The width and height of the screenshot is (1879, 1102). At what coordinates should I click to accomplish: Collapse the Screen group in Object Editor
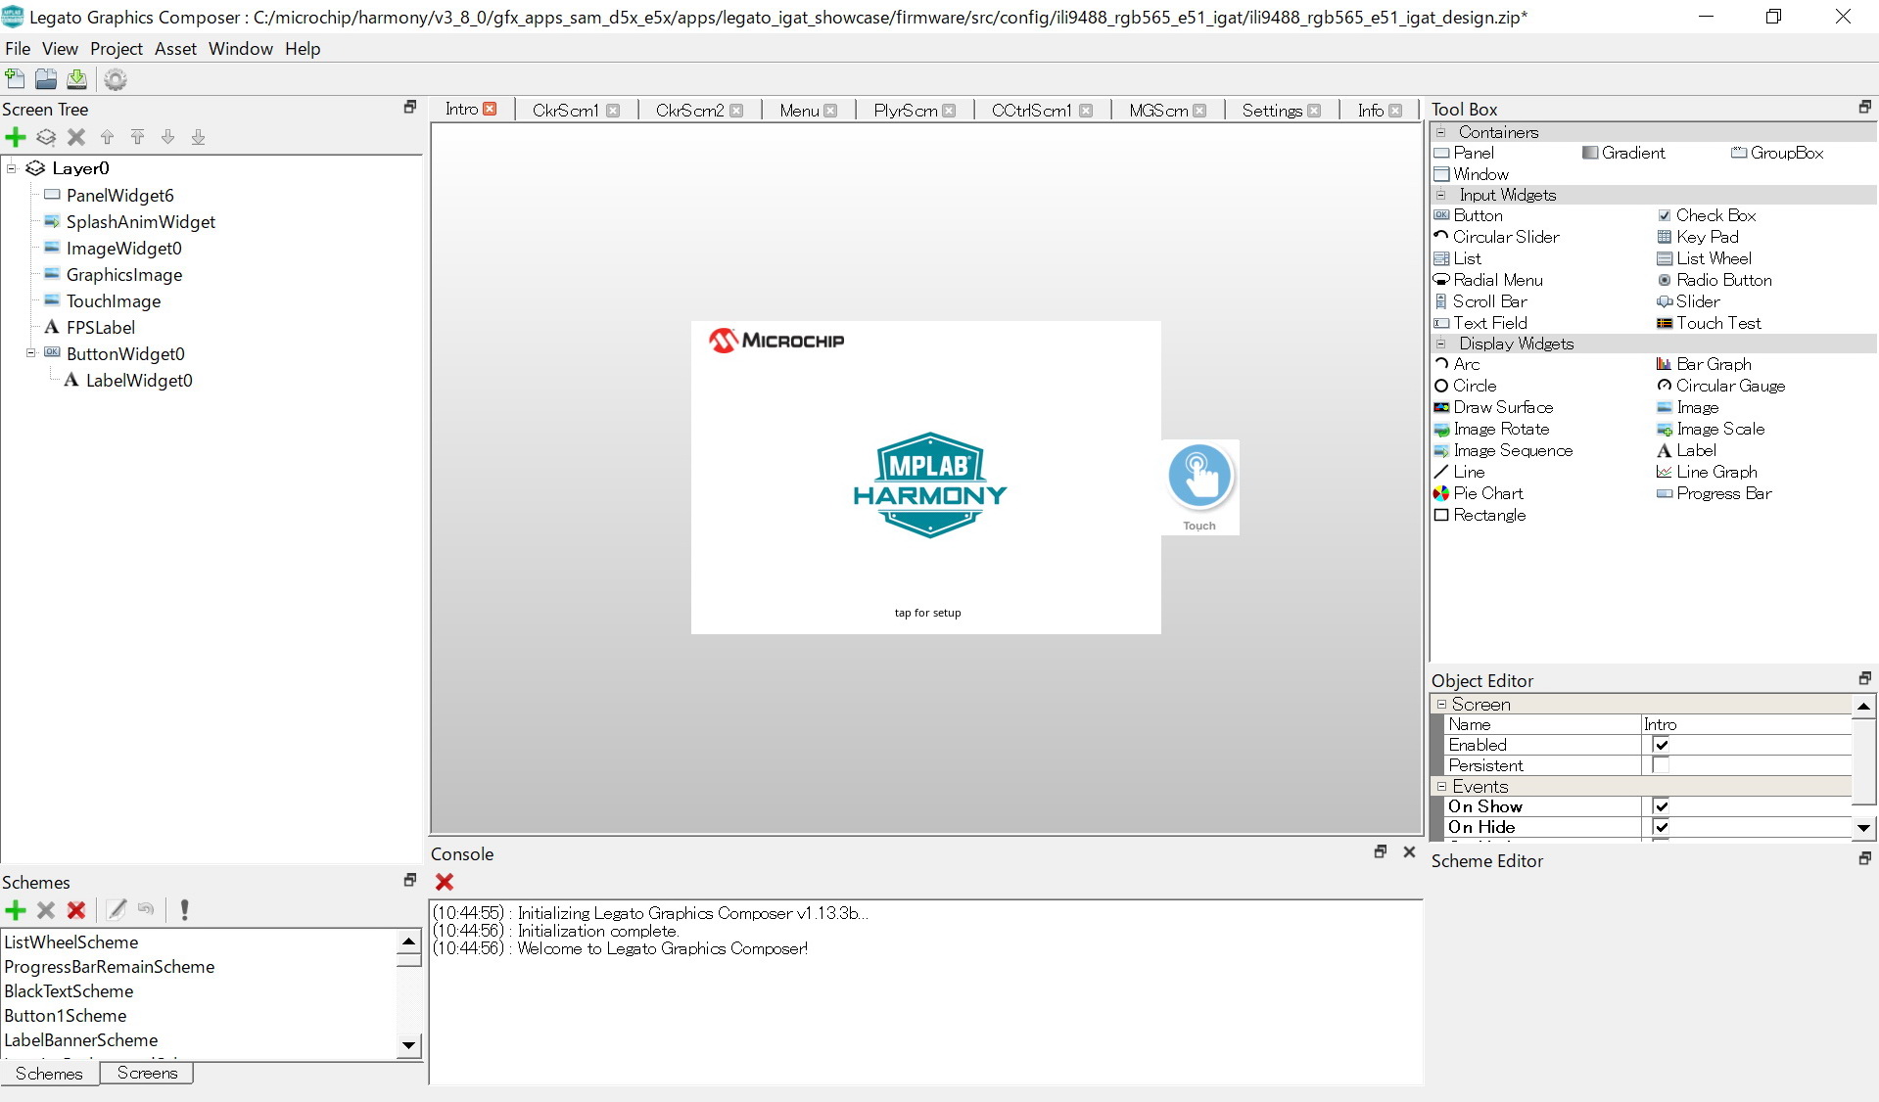tap(1441, 704)
